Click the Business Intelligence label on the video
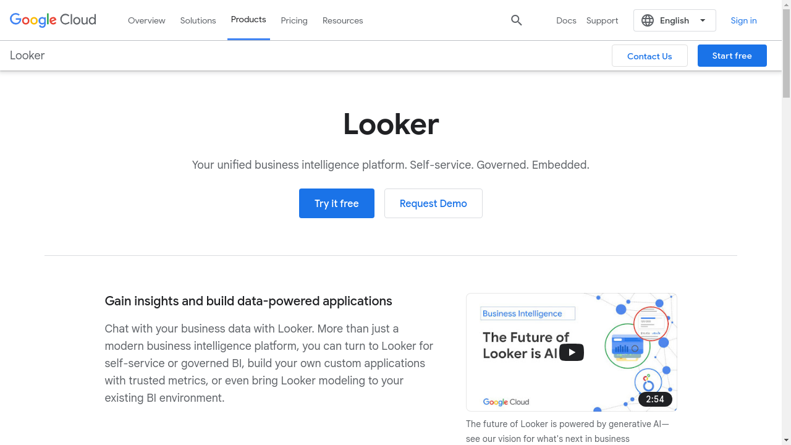 [x=527, y=313]
